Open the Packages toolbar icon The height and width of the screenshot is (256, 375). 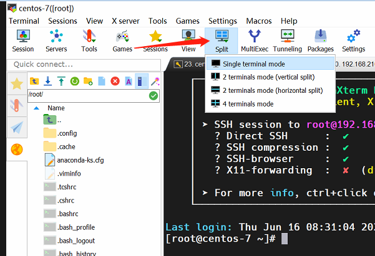[321, 40]
